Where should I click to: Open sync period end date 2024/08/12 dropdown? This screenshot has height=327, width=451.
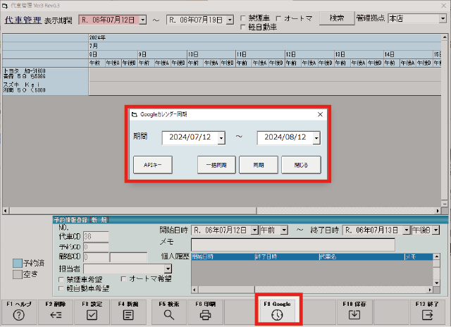click(x=316, y=138)
